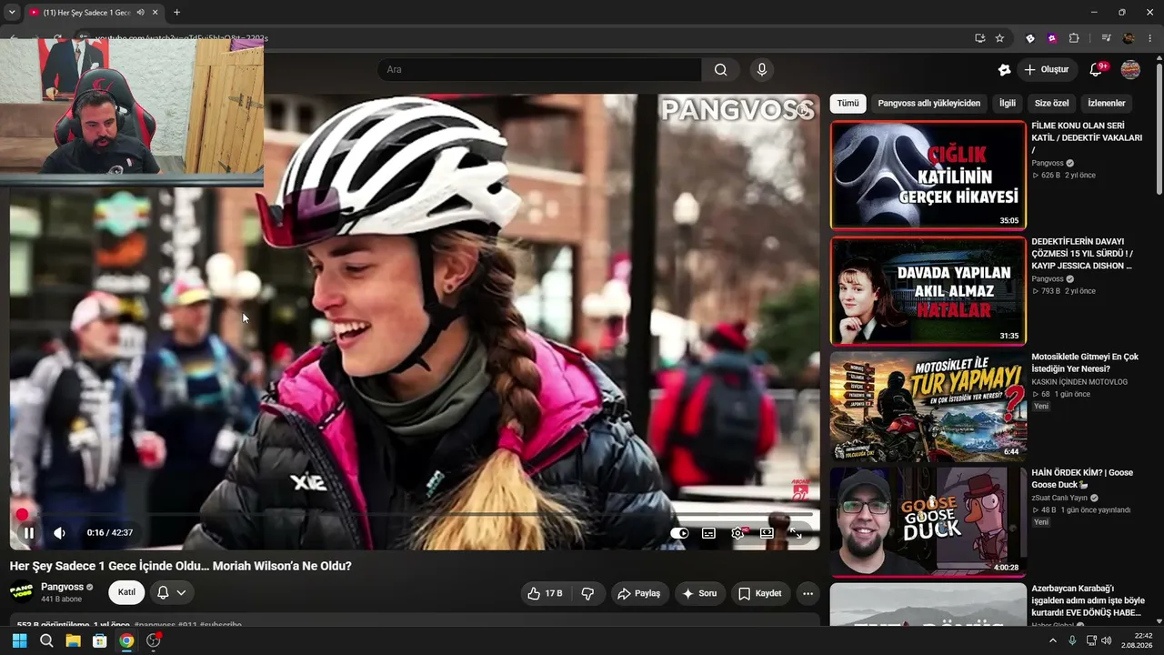Select the İlgili filter chip
Screen dimensions: 1164x655
pos(1008,104)
